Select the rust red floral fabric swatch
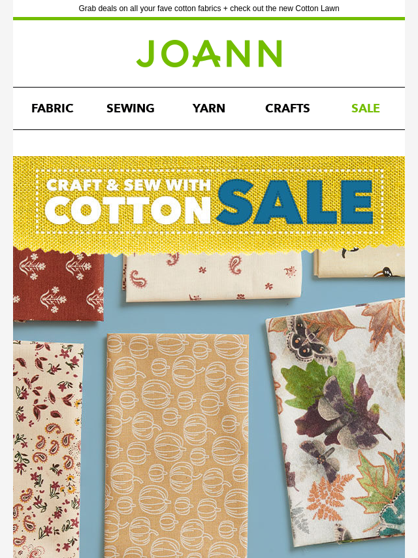This screenshot has width=418, height=558. coord(58,285)
